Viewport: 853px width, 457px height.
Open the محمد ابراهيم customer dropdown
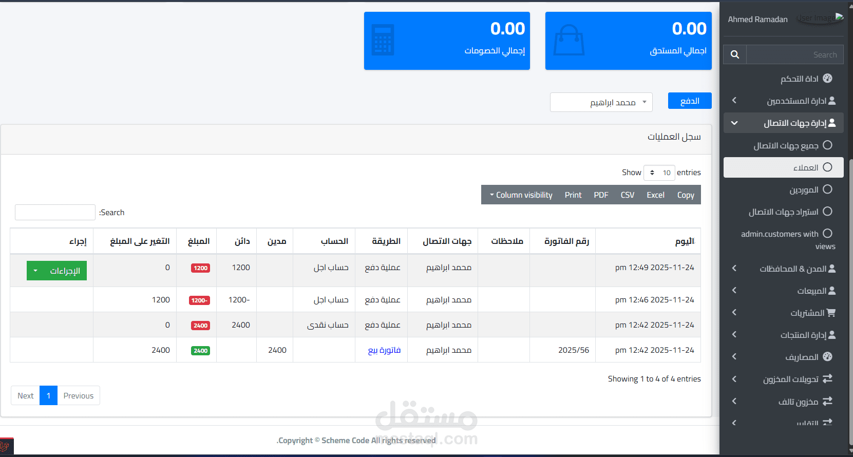tap(601, 102)
